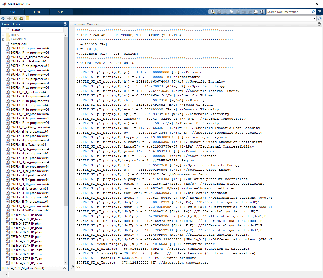This screenshot has width=323, height=278.
Task: Click the Back navigation arrow
Action: pyautogui.click(x=3, y=19)
